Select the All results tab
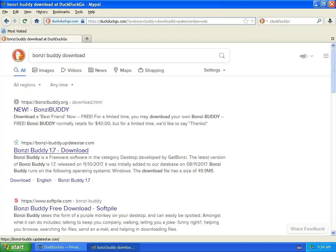336x252 pixels. (19, 70)
